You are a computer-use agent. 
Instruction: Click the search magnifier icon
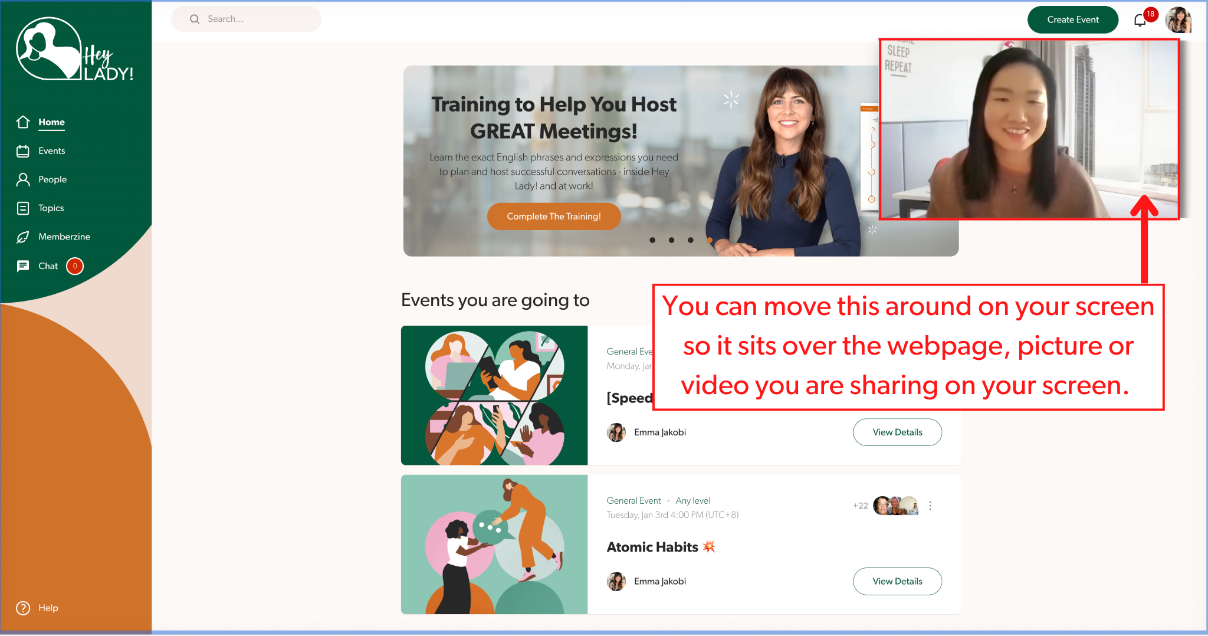(195, 19)
